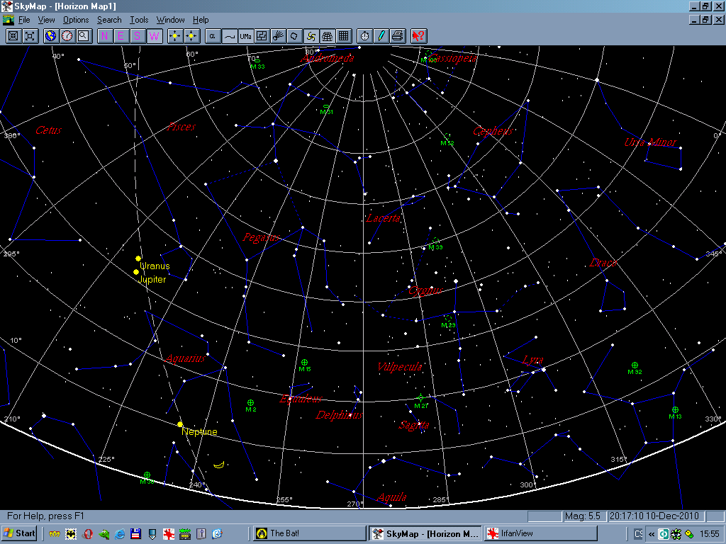
Task: Face the map south with S button
Action: tap(138, 36)
